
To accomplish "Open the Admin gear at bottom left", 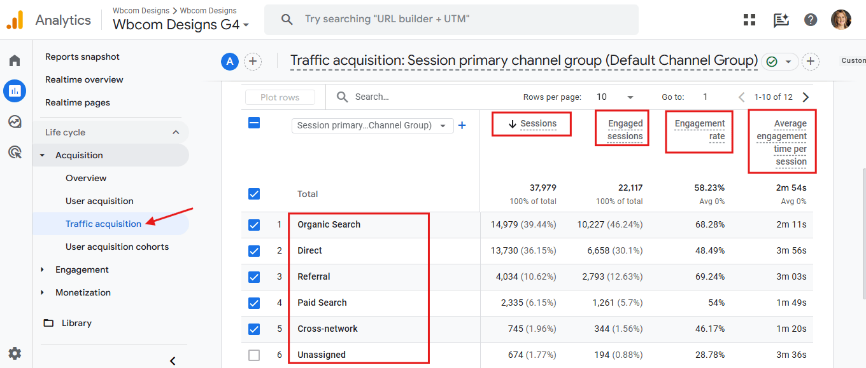I will click(15, 353).
